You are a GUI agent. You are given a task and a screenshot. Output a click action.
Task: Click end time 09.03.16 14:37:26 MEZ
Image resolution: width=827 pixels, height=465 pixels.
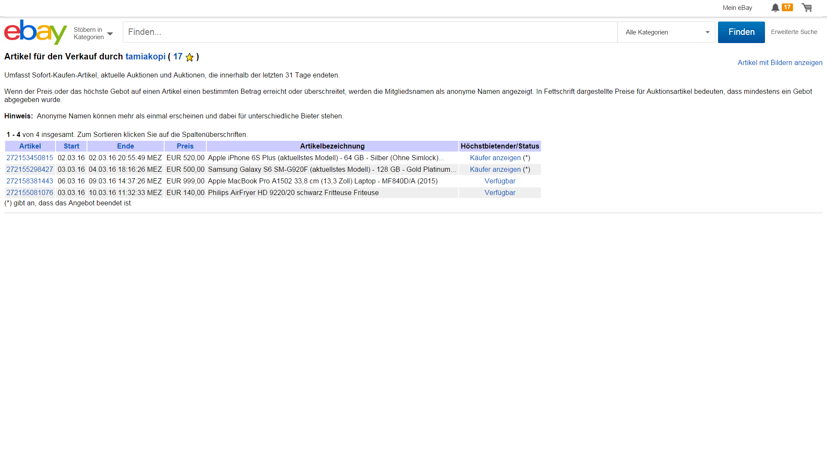click(x=125, y=181)
